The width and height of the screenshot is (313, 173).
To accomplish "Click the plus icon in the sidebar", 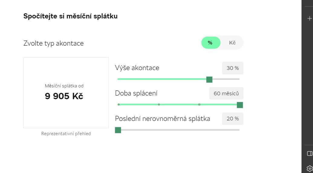I will tap(309, 18).
